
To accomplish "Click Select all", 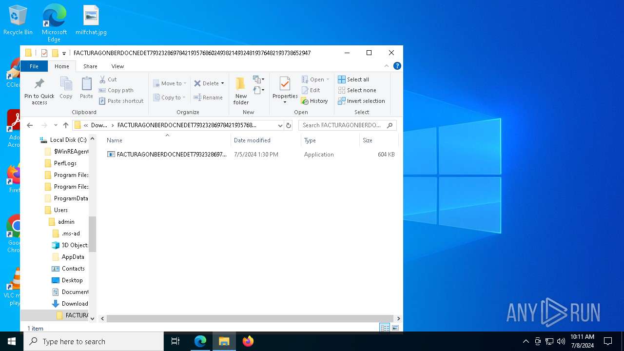I will point(353,79).
